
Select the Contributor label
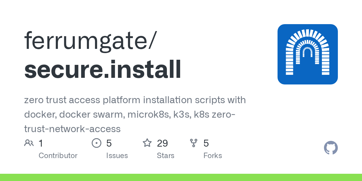click(x=58, y=156)
